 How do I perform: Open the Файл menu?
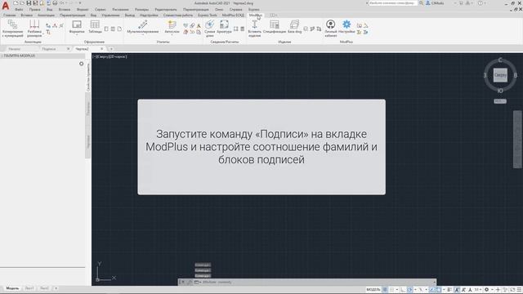pyautogui.click(x=19, y=9)
